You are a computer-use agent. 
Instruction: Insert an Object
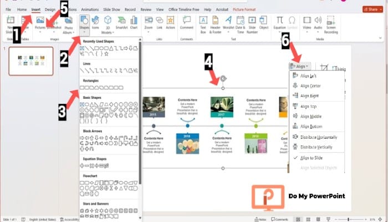[264, 23]
